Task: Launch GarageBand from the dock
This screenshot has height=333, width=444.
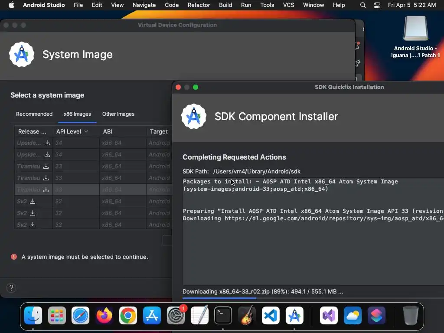Action: (247, 316)
